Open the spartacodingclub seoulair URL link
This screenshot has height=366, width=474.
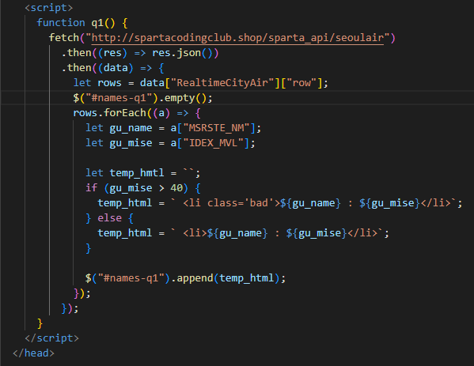pyautogui.click(x=237, y=38)
